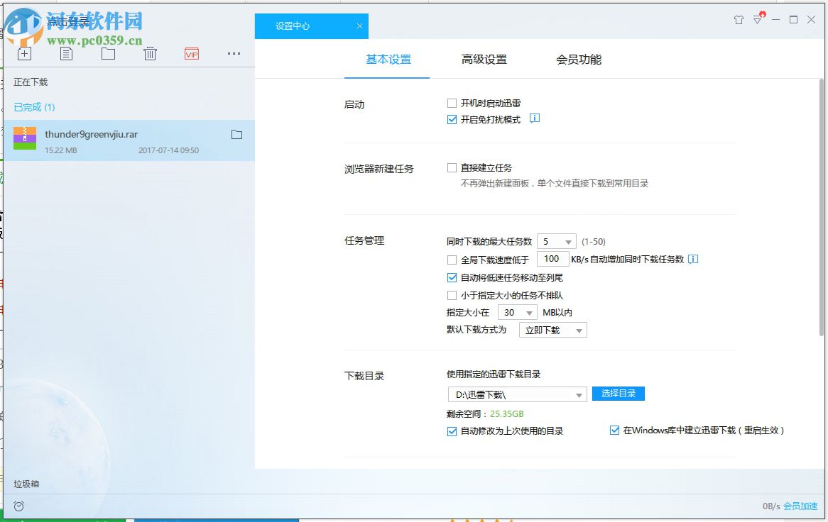Click the download arrow icon with red badge
Screen dimensions: 828x522
click(757, 20)
